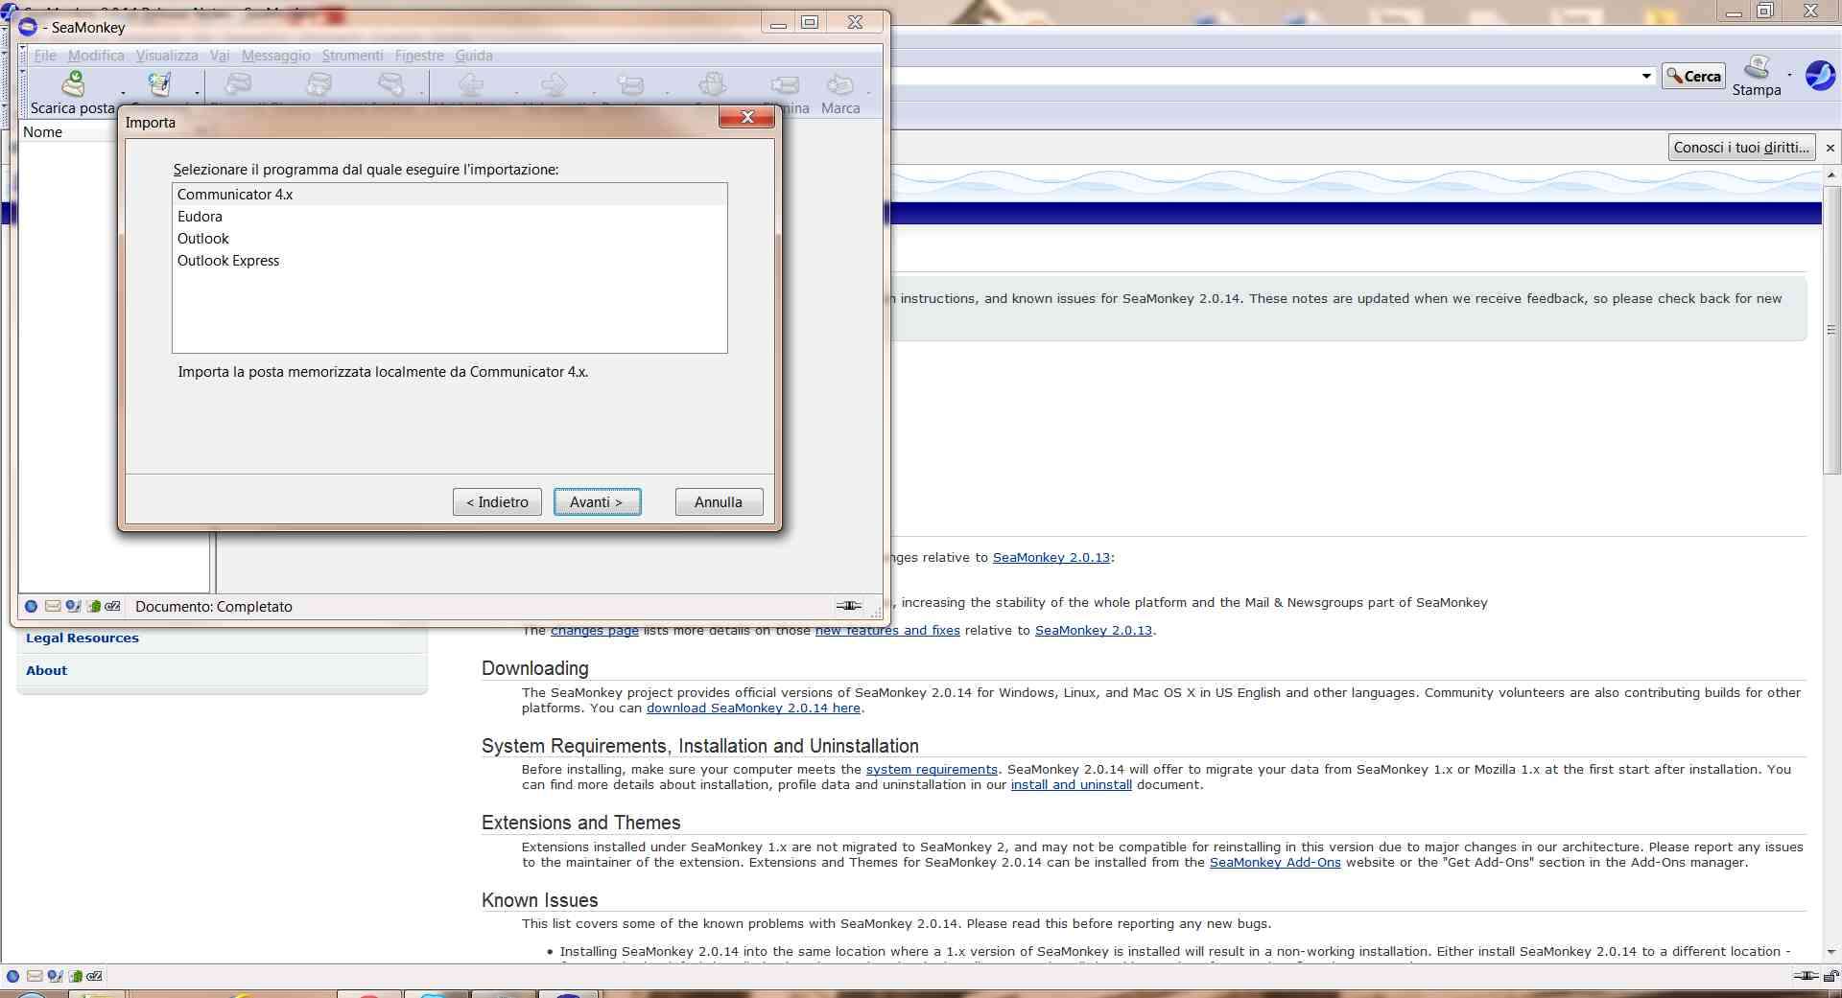
Task: Click the Marca toolbar icon
Action: point(840,84)
